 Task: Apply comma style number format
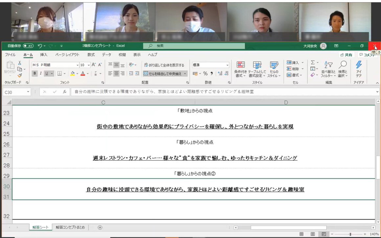[212, 73]
